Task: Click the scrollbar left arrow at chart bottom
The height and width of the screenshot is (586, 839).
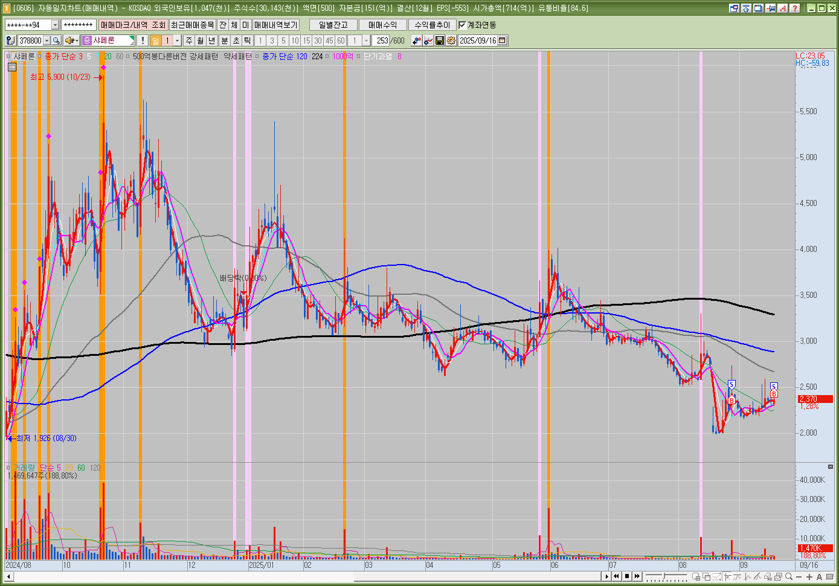Action: [8, 576]
